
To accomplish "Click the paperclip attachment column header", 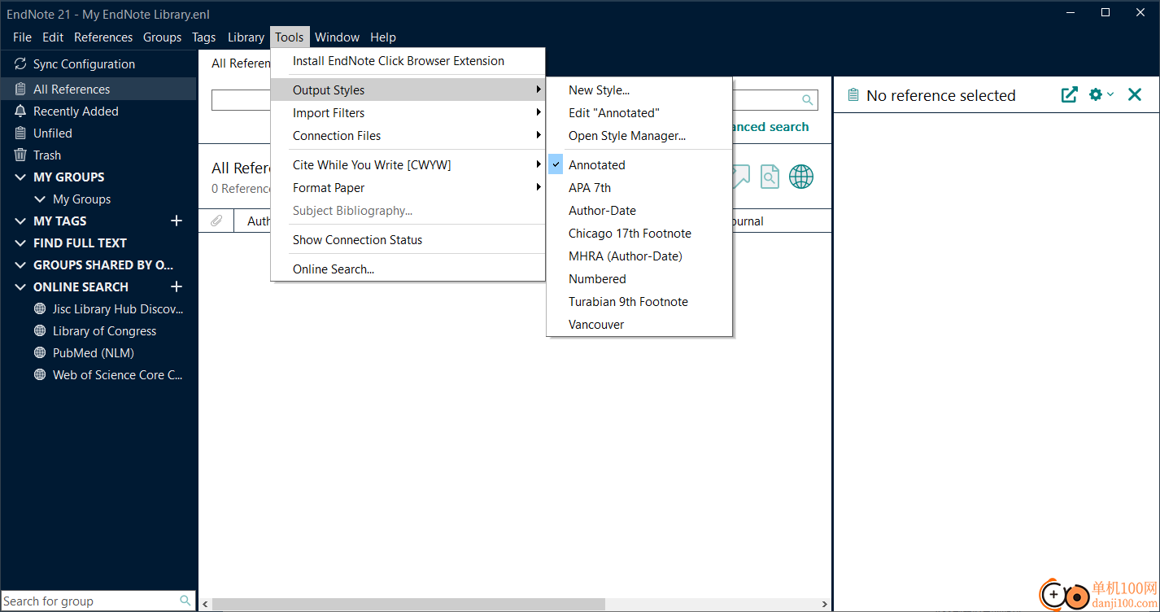I will [x=216, y=221].
